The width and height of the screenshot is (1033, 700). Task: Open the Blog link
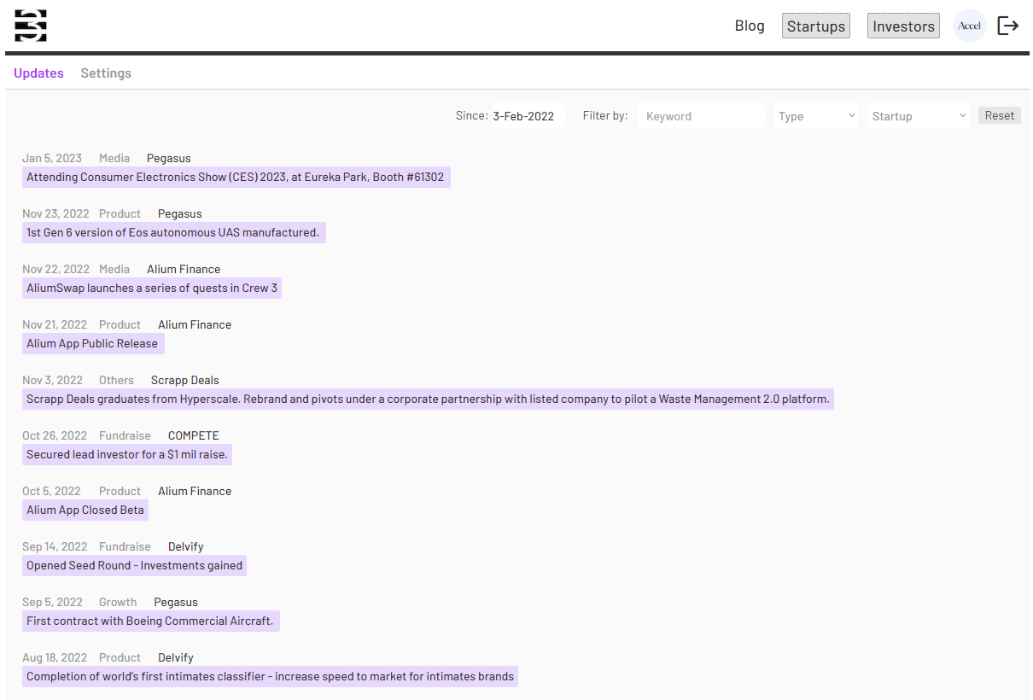[750, 26]
